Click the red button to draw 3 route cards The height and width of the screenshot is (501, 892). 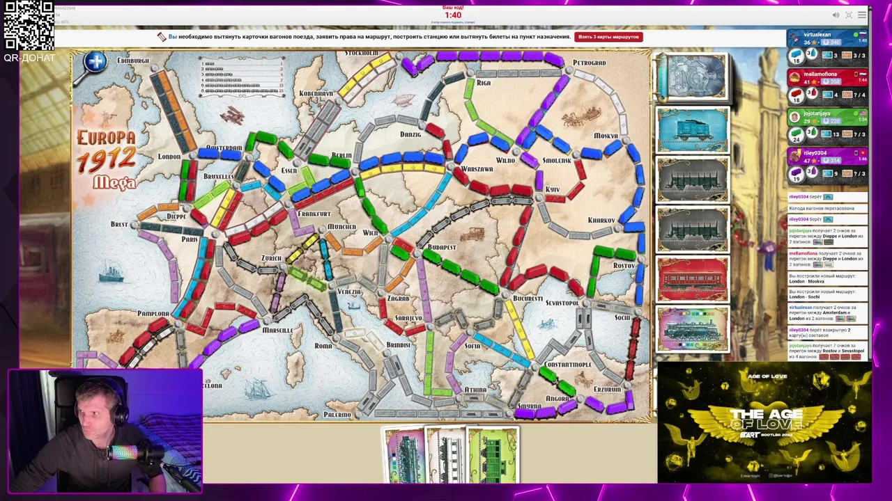608,36
